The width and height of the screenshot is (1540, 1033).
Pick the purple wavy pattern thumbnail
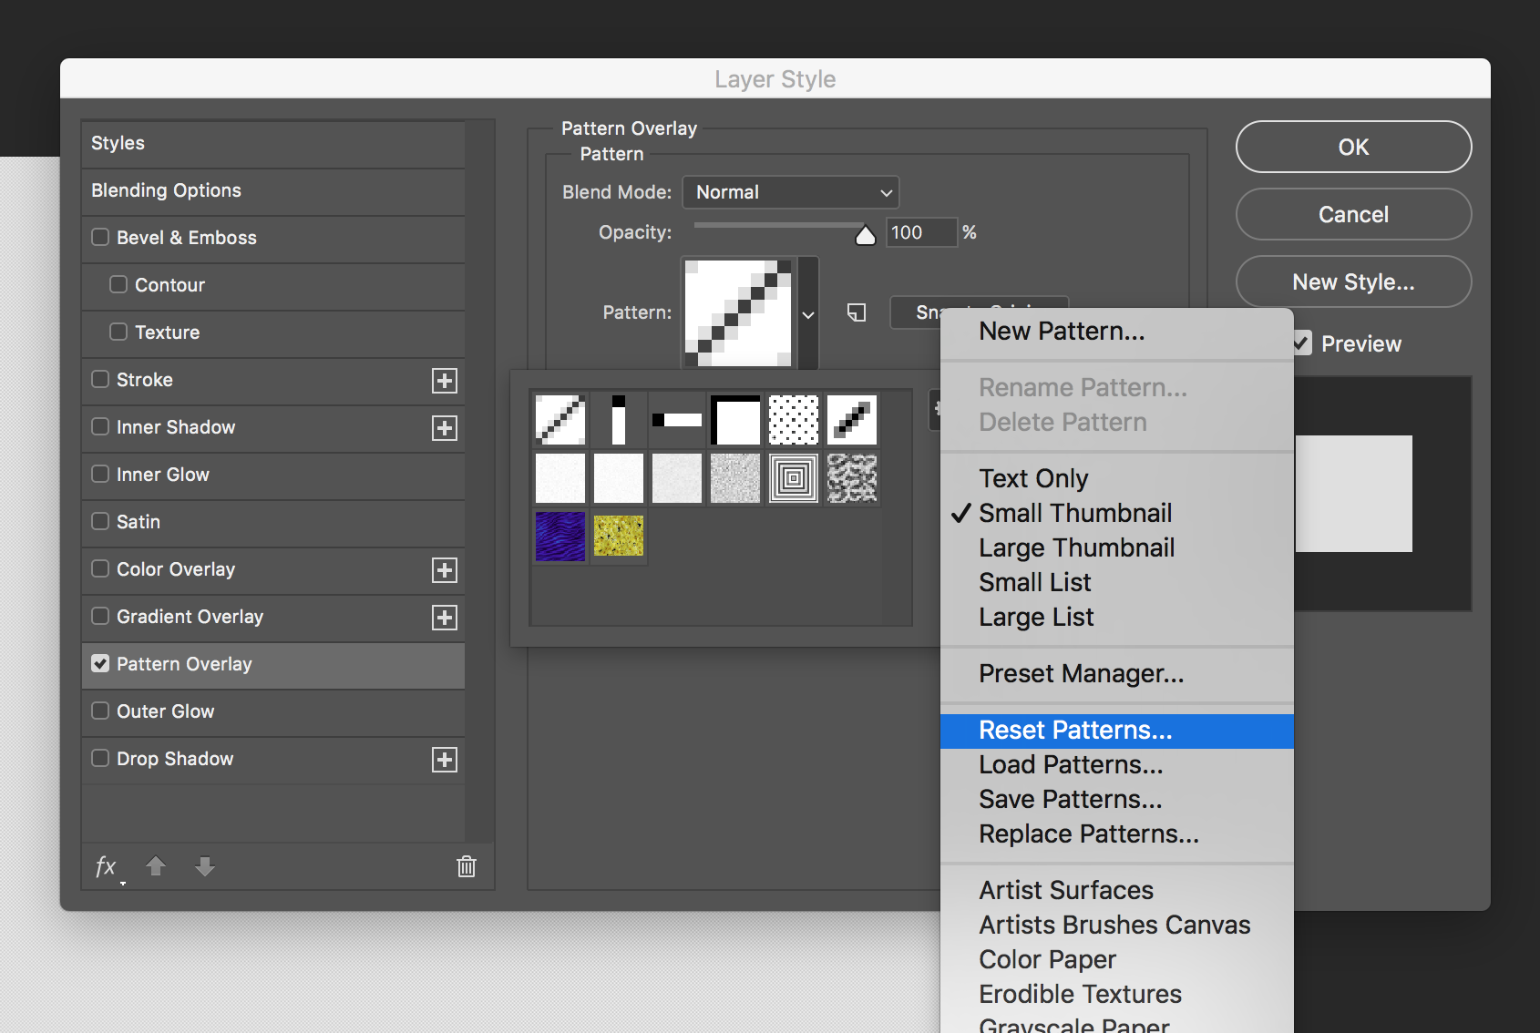(560, 536)
